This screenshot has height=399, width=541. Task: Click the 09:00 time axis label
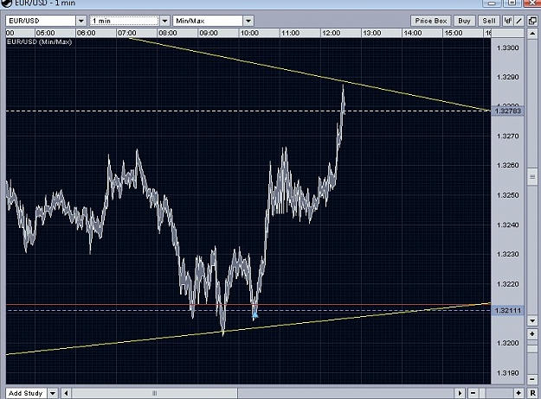point(209,33)
